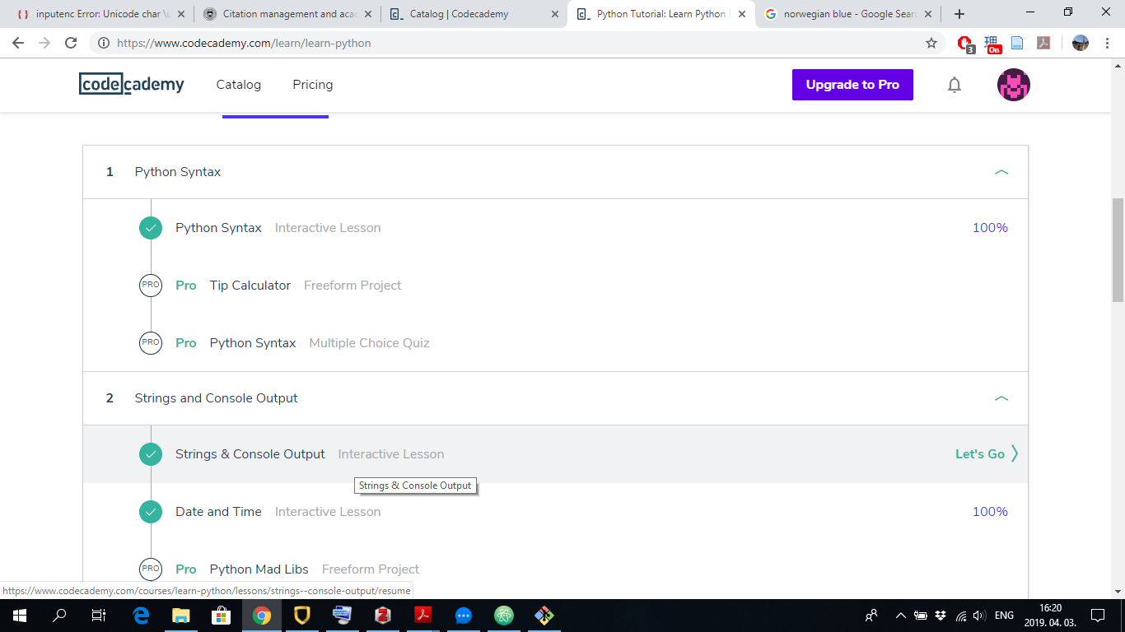This screenshot has width=1125, height=632.
Task: Click the Upgrade to Pro button
Action: coord(852,85)
